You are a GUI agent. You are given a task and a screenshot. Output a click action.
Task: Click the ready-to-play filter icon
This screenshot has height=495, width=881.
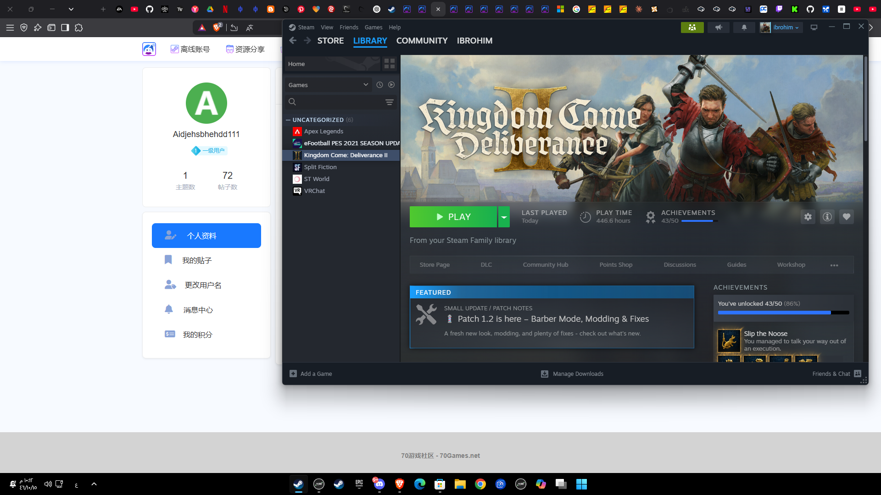(391, 85)
